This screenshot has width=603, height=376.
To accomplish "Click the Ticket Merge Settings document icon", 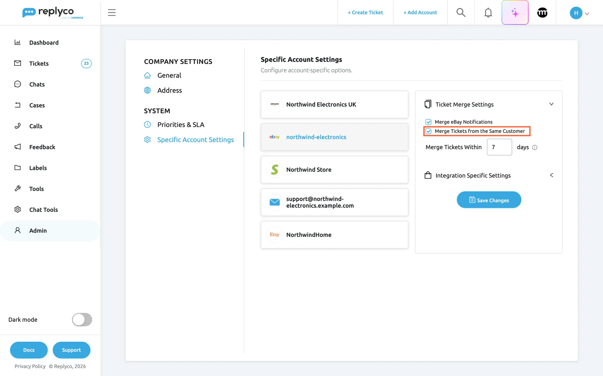I will (428, 104).
